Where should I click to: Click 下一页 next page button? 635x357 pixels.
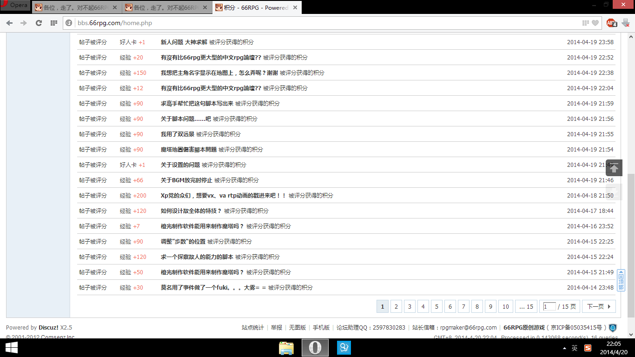click(x=599, y=306)
